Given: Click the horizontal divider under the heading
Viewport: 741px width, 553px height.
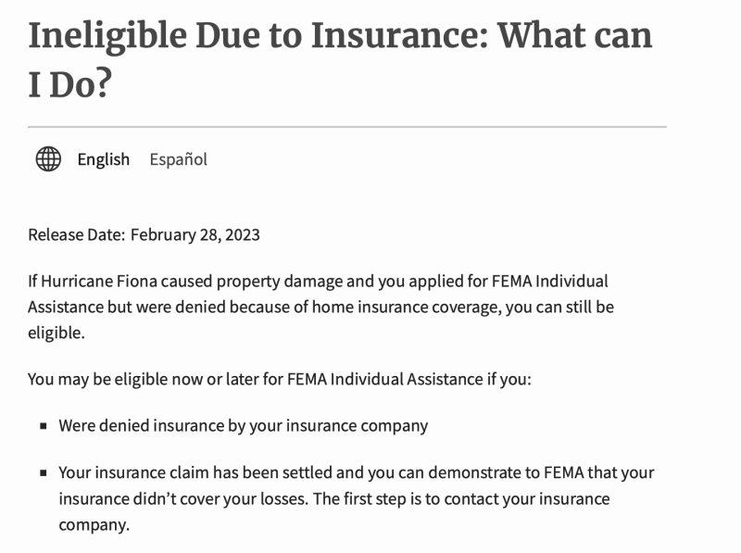Looking at the screenshot, I should [x=347, y=126].
